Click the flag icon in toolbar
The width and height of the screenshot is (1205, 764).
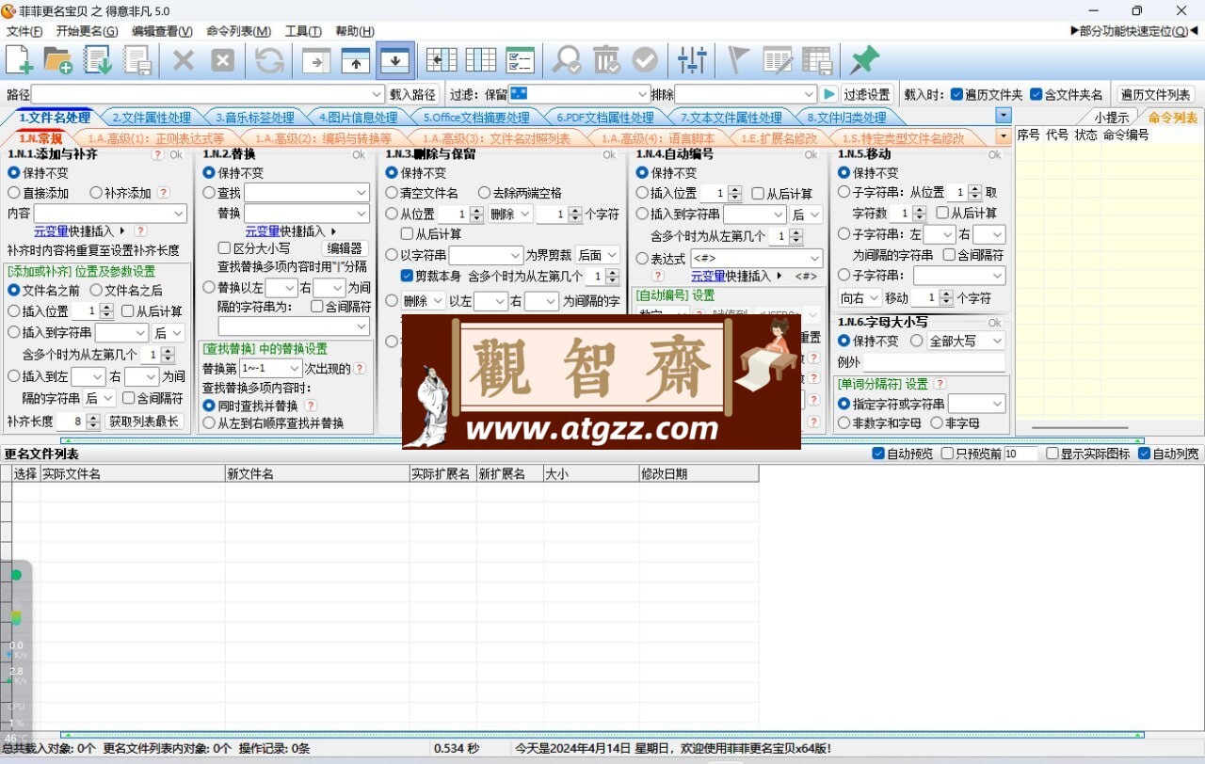[738, 61]
